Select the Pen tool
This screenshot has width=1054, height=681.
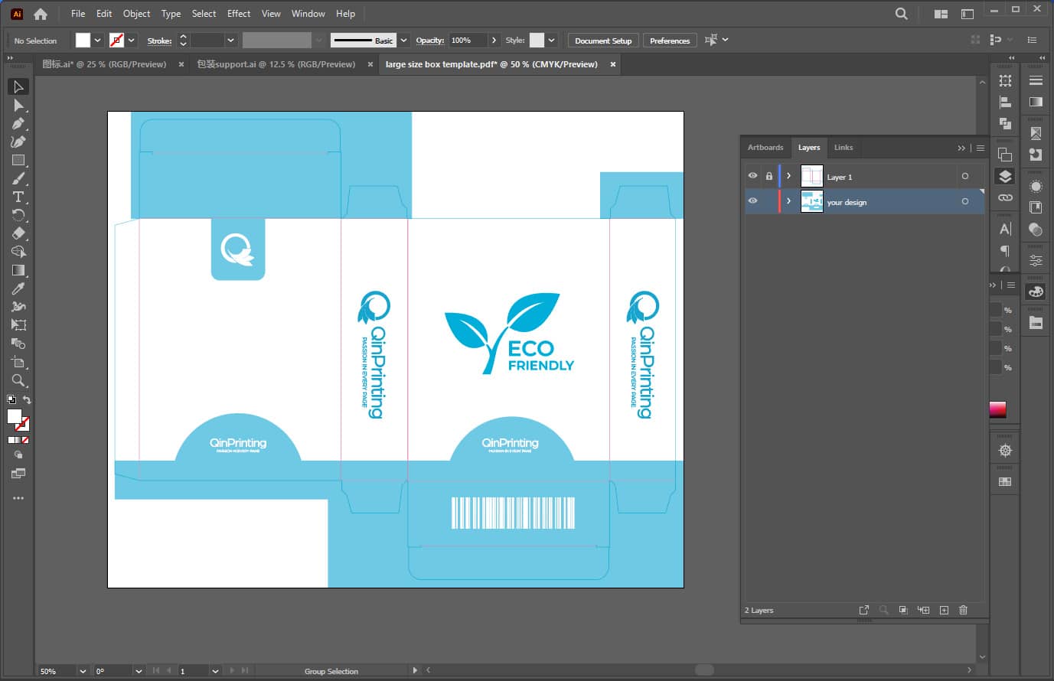[x=18, y=123]
